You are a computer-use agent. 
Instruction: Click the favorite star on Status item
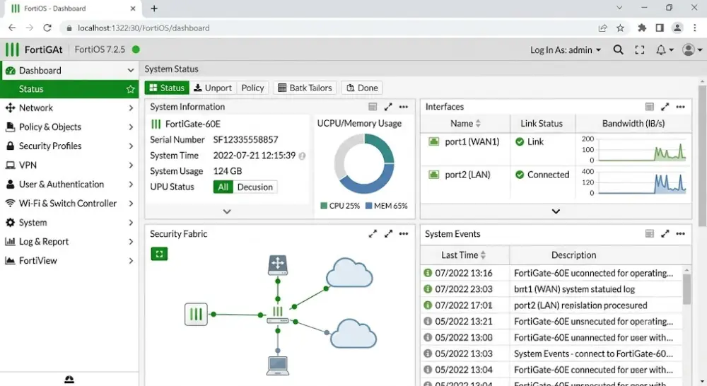click(x=130, y=89)
